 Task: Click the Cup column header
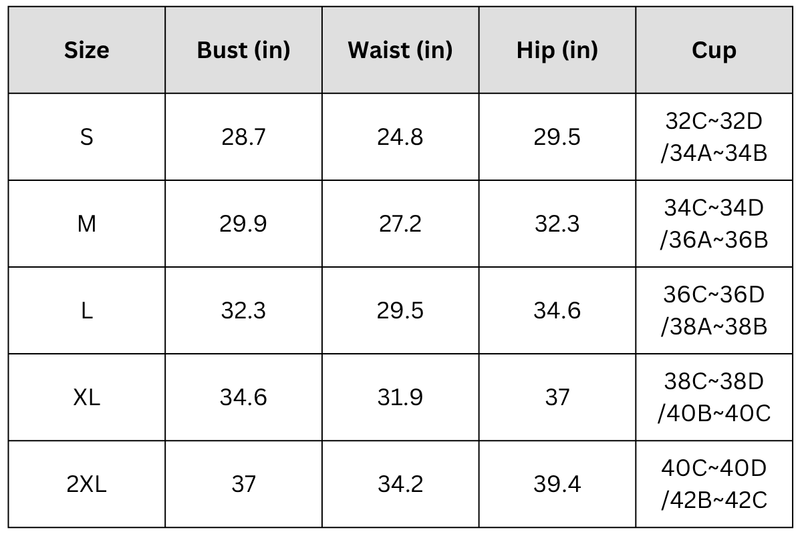[714, 50]
